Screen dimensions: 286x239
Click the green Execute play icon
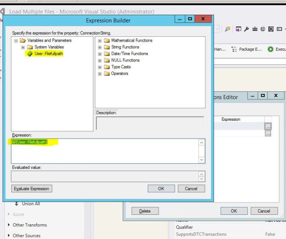click(270, 49)
